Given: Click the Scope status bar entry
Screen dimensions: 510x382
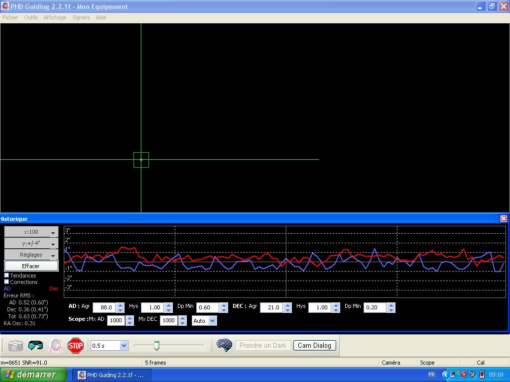Looking at the screenshot, I should (427, 363).
